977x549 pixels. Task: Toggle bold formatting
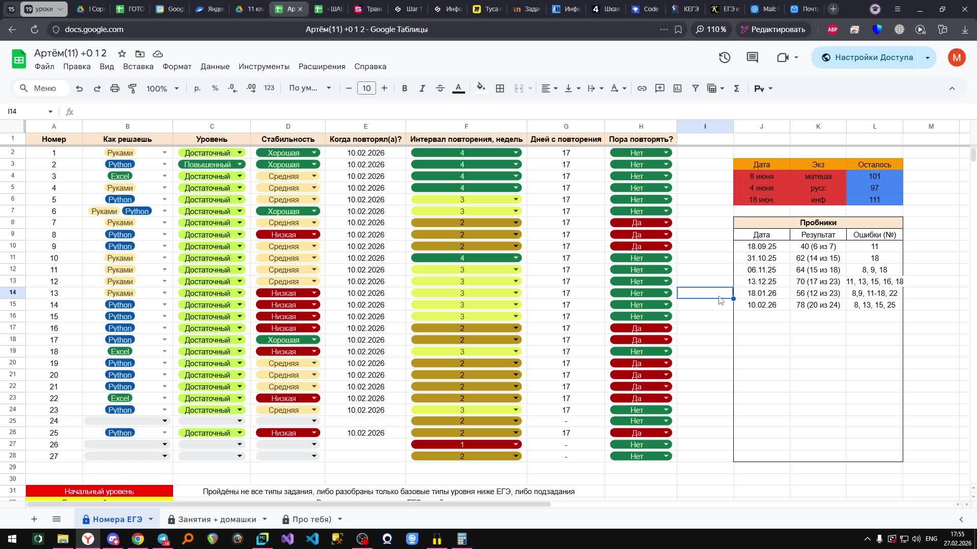(x=405, y=88)
